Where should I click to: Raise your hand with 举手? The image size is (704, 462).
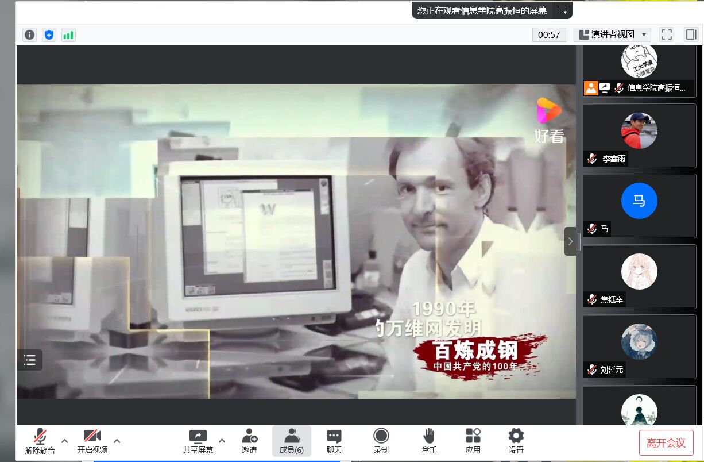coord(429,441)
